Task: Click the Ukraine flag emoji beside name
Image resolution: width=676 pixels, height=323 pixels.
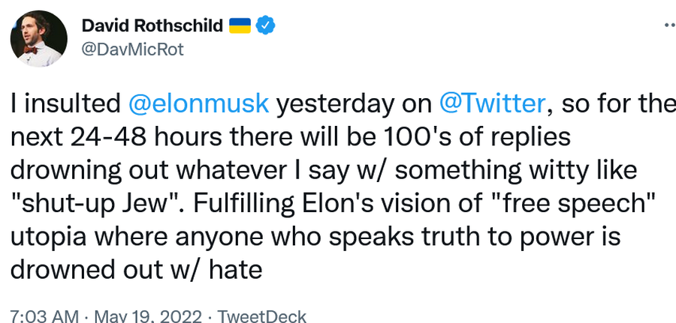Action: coord(240,26)
